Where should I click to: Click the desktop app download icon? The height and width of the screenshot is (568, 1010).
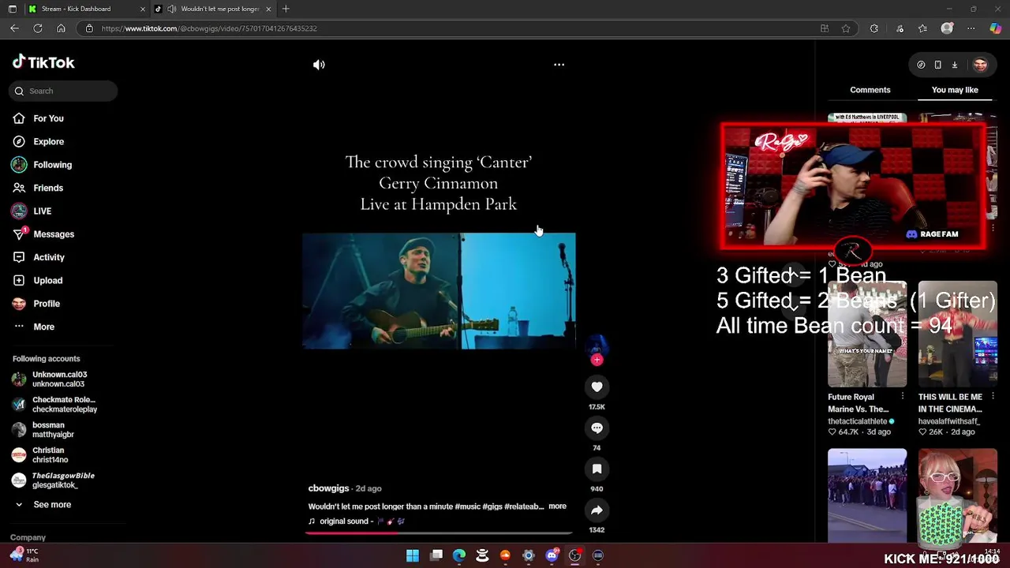click(954, 65)
